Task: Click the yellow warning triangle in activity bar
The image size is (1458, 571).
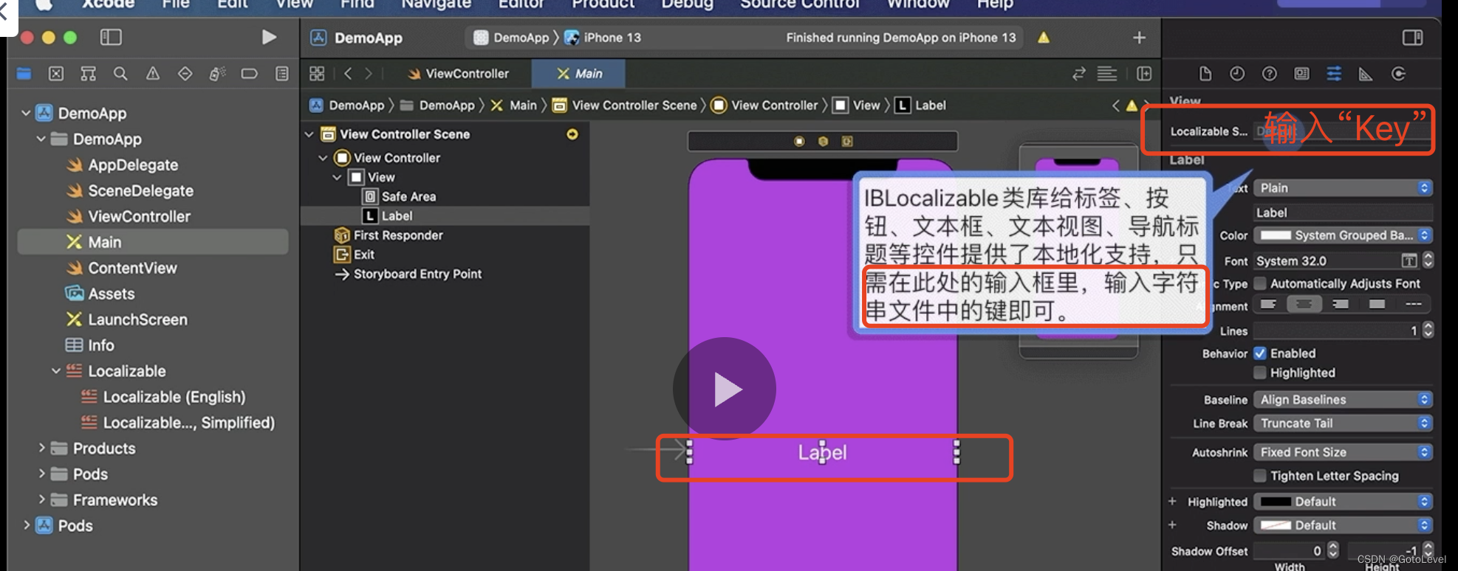Action: [1044, 37]
